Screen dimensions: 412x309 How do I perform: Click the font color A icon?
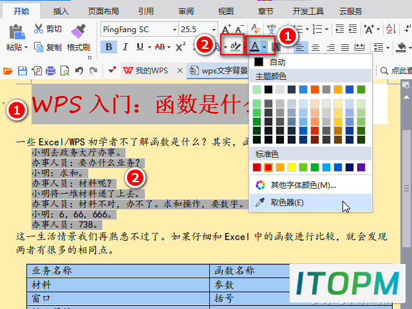click(x=255, y=47)
